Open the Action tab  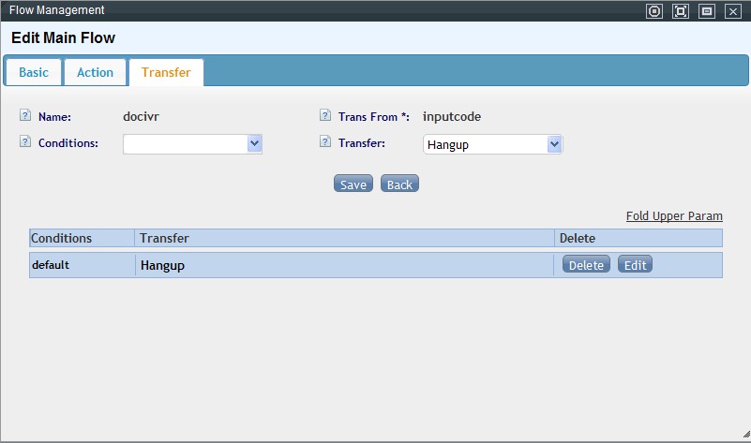pyautogui.click(x=95, y=72)
